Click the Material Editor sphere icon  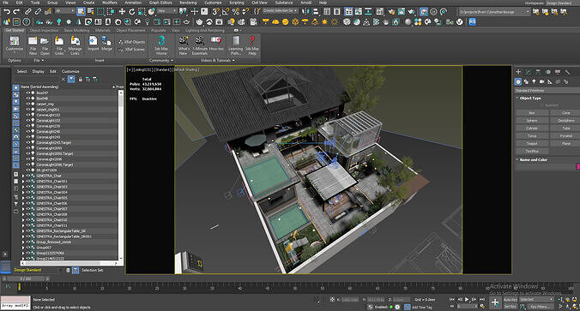pos(408,22)
